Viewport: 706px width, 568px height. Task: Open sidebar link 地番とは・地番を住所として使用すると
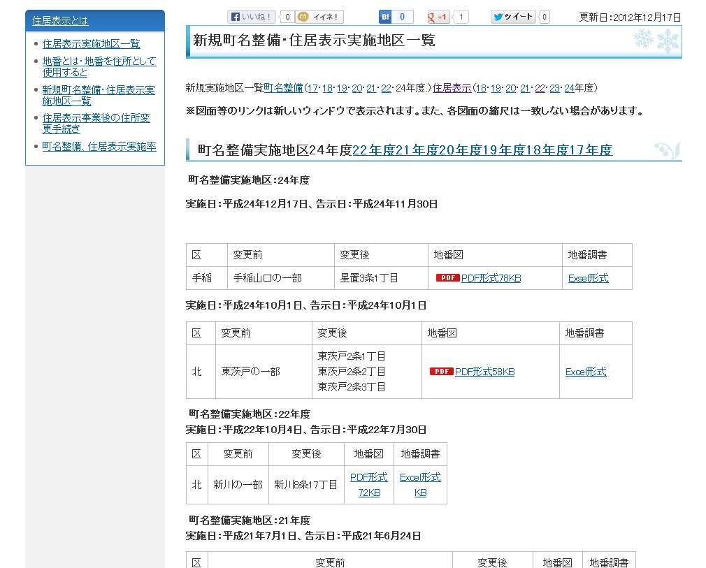tap(99, 66)
